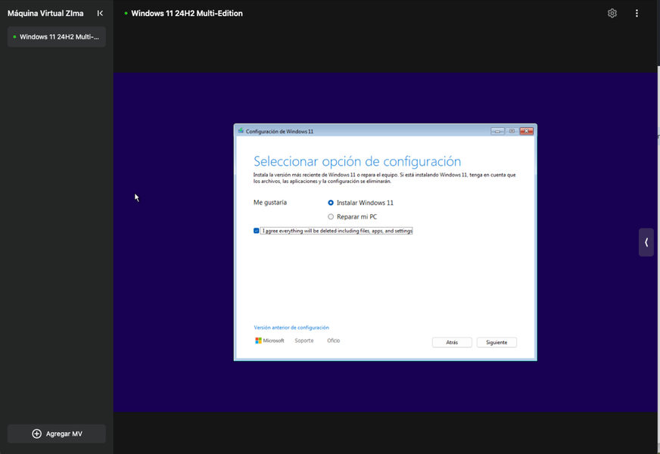The height and width of the screenshot is (454, 660).
Task: Open the settings gear icon
Action: point(612,14)
